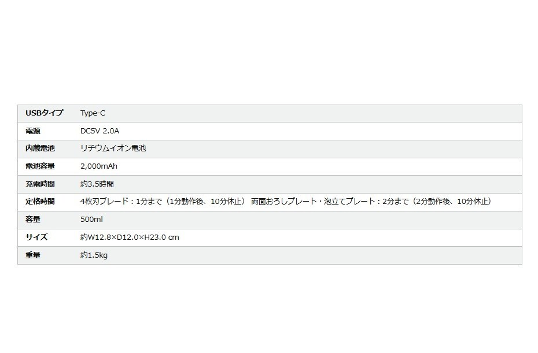Click the '電源' row label
This screenshot has width=538, height=353.
pos(33,131)
